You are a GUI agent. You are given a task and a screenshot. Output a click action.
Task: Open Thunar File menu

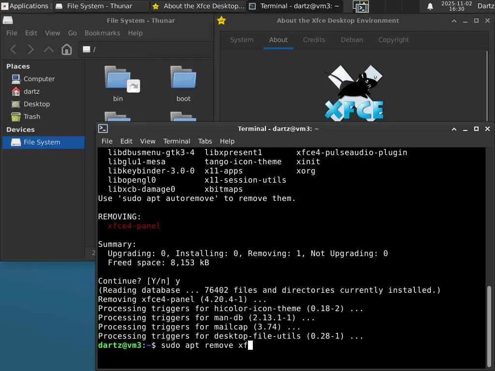[x=12, y=33]
